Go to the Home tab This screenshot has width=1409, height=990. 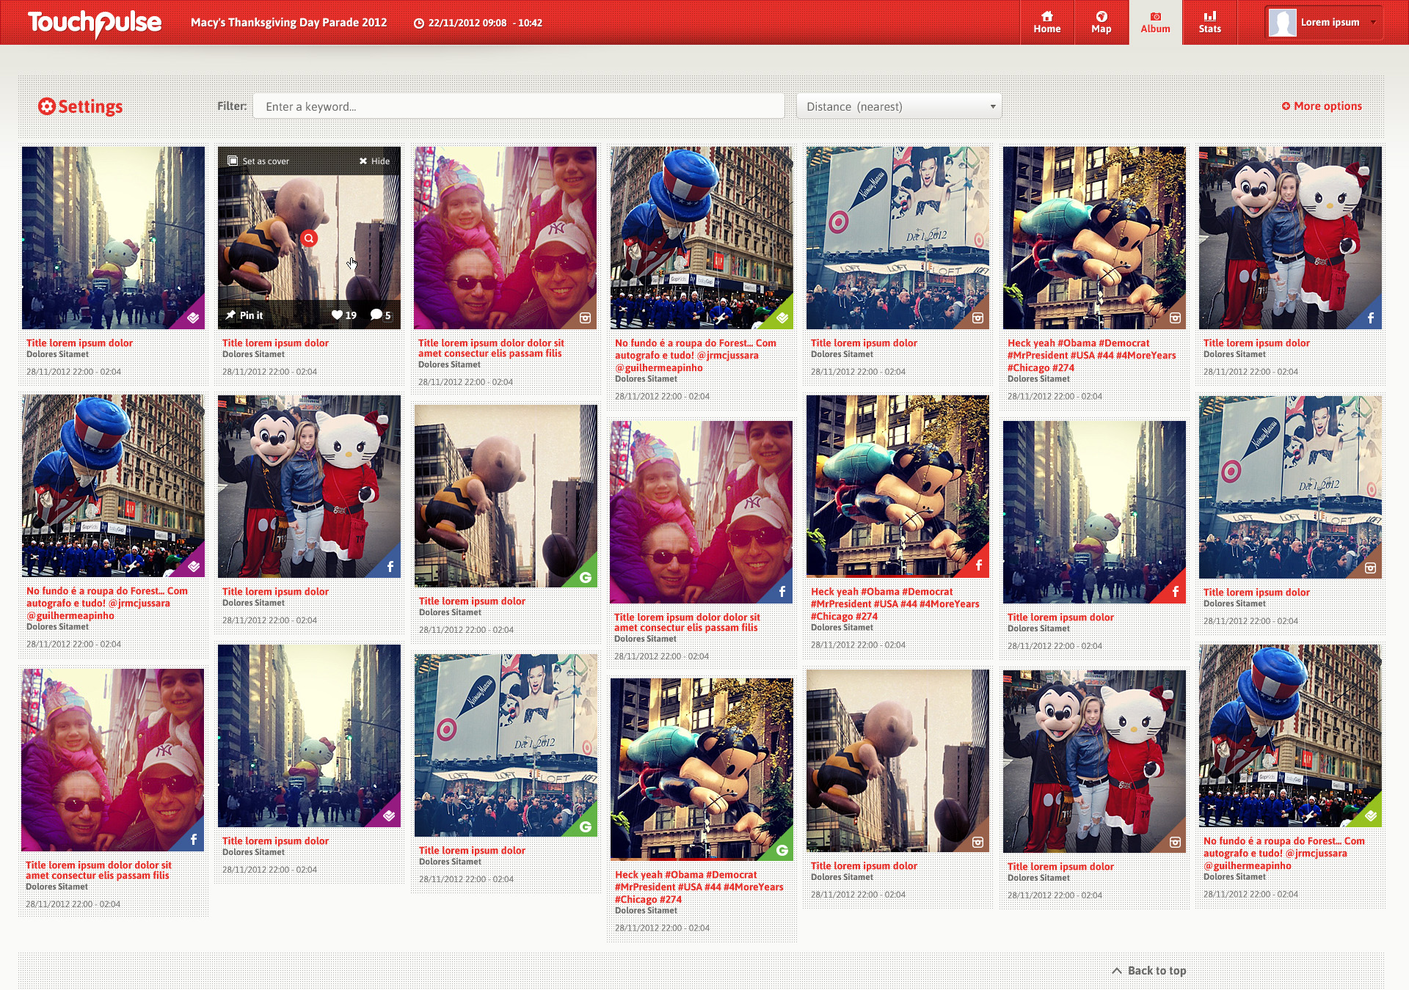click(1047, 23)
